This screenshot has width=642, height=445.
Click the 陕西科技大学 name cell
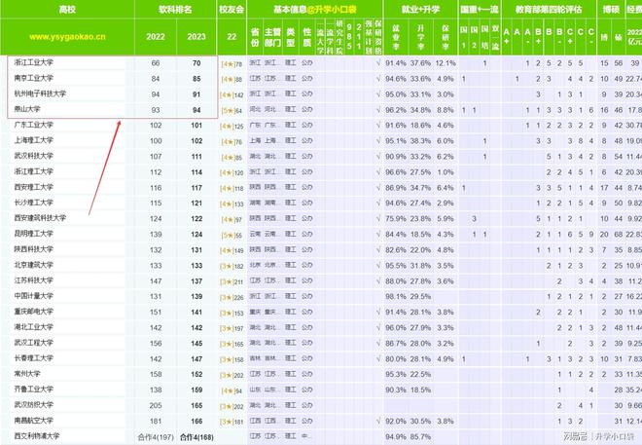point(34,249)
